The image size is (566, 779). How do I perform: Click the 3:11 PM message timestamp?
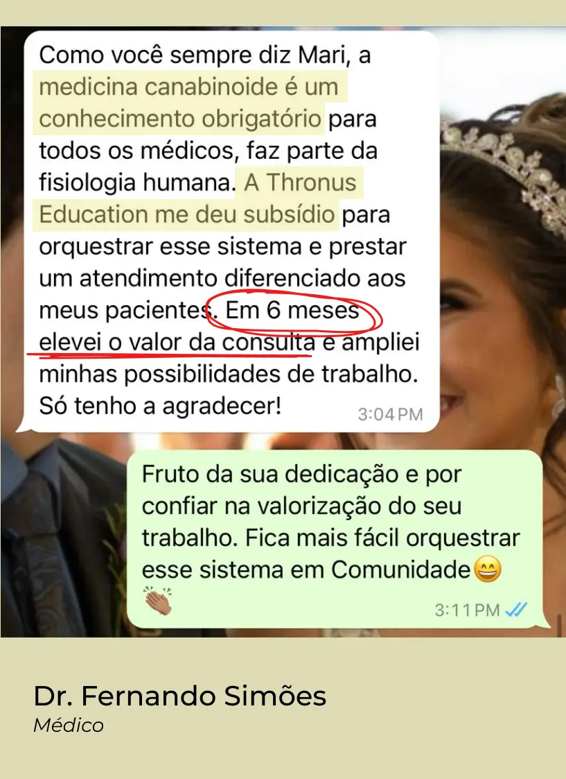[468, 610]
